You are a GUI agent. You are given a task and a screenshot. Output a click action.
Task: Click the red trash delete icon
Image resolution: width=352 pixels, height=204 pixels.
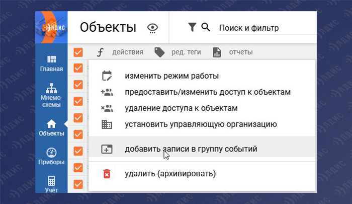[x=107, y=174]
